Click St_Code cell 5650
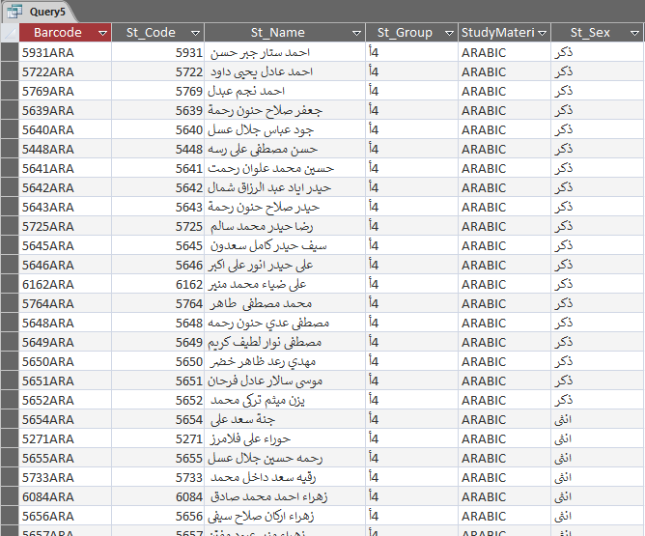Screen dimensions: 645x536 click(x=158, y=362)
